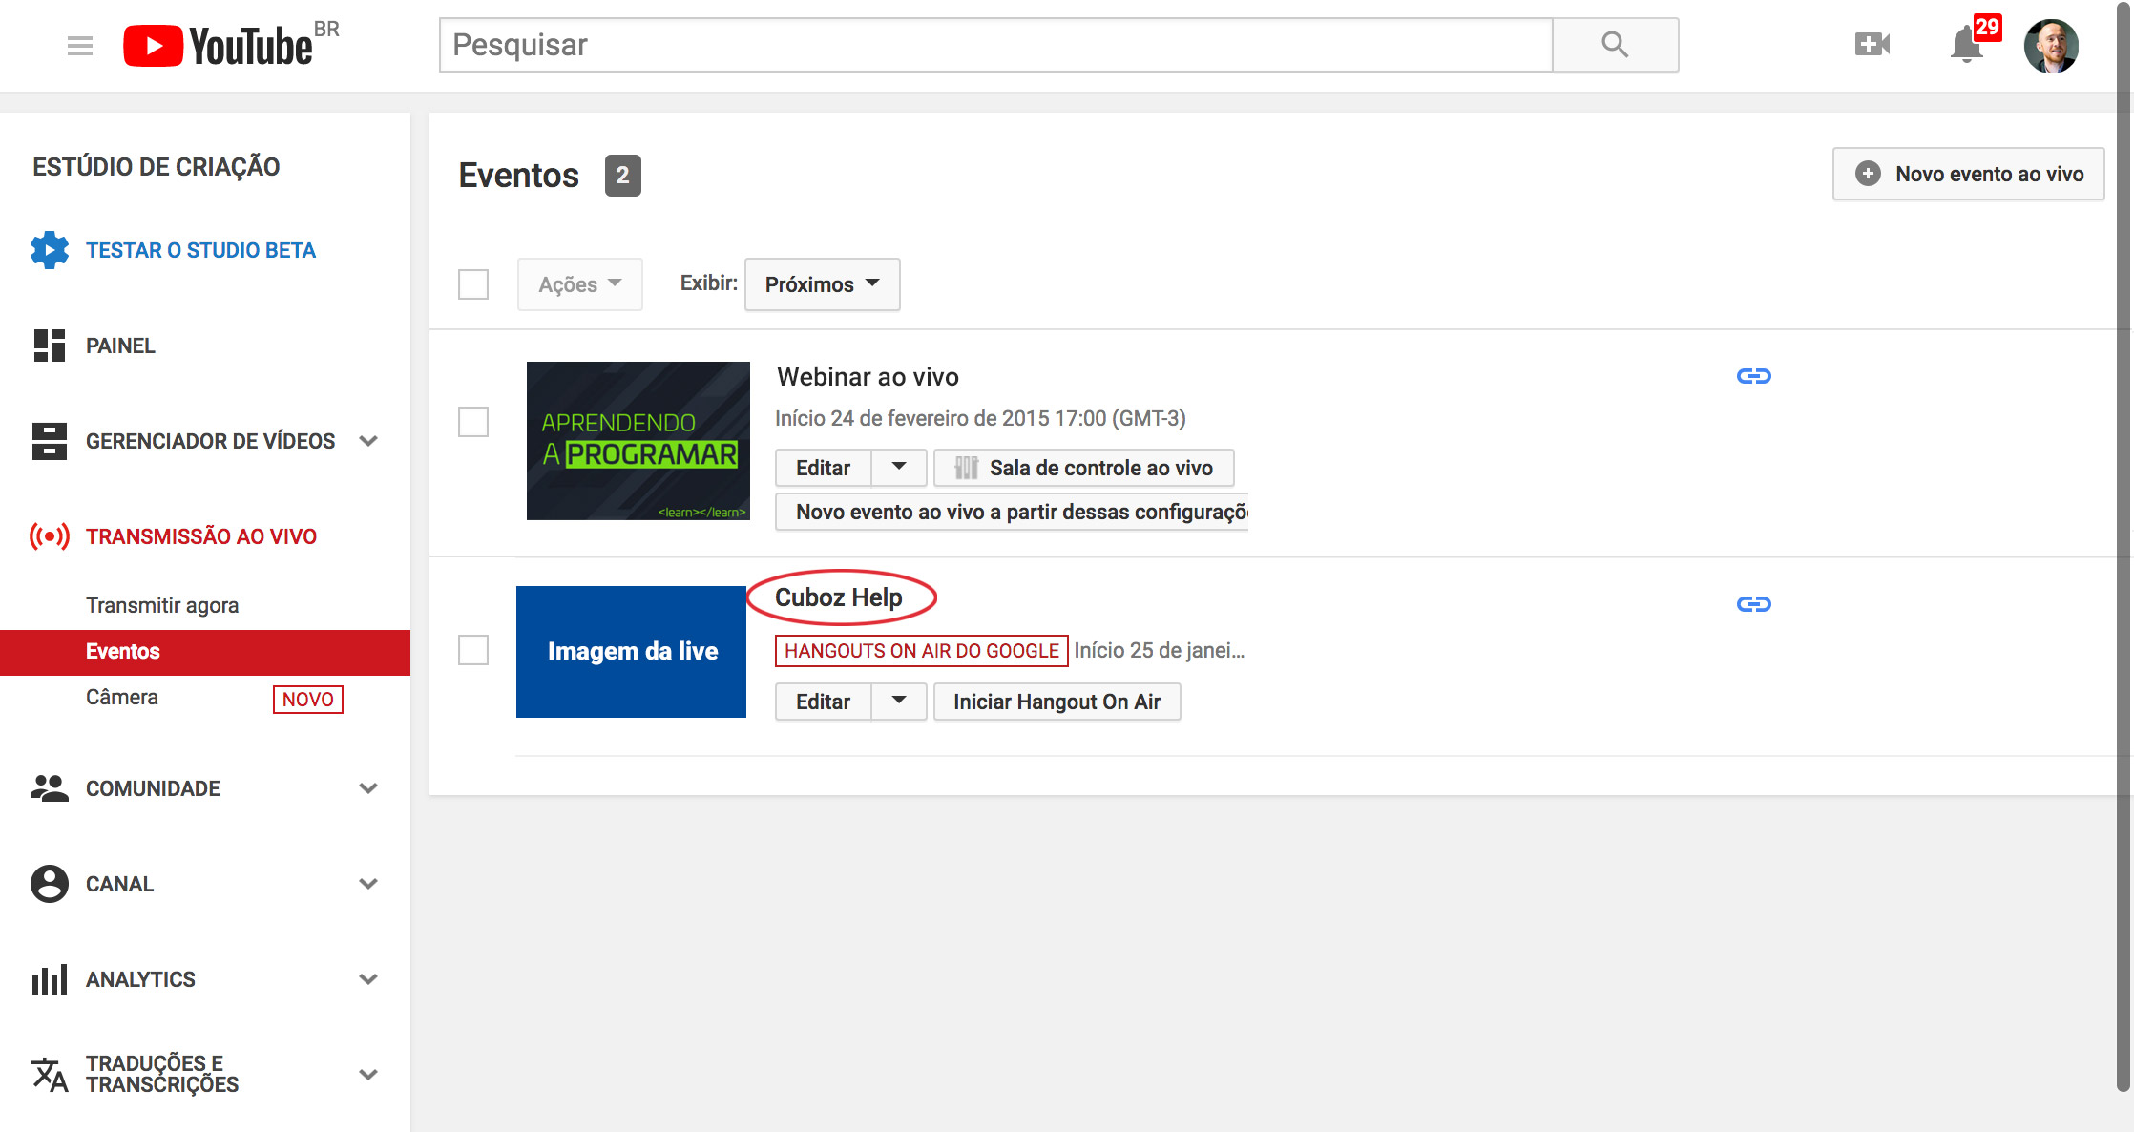Click the Studio Beta gear icon
The image size is (2134, 1132).
click(50, 250)
